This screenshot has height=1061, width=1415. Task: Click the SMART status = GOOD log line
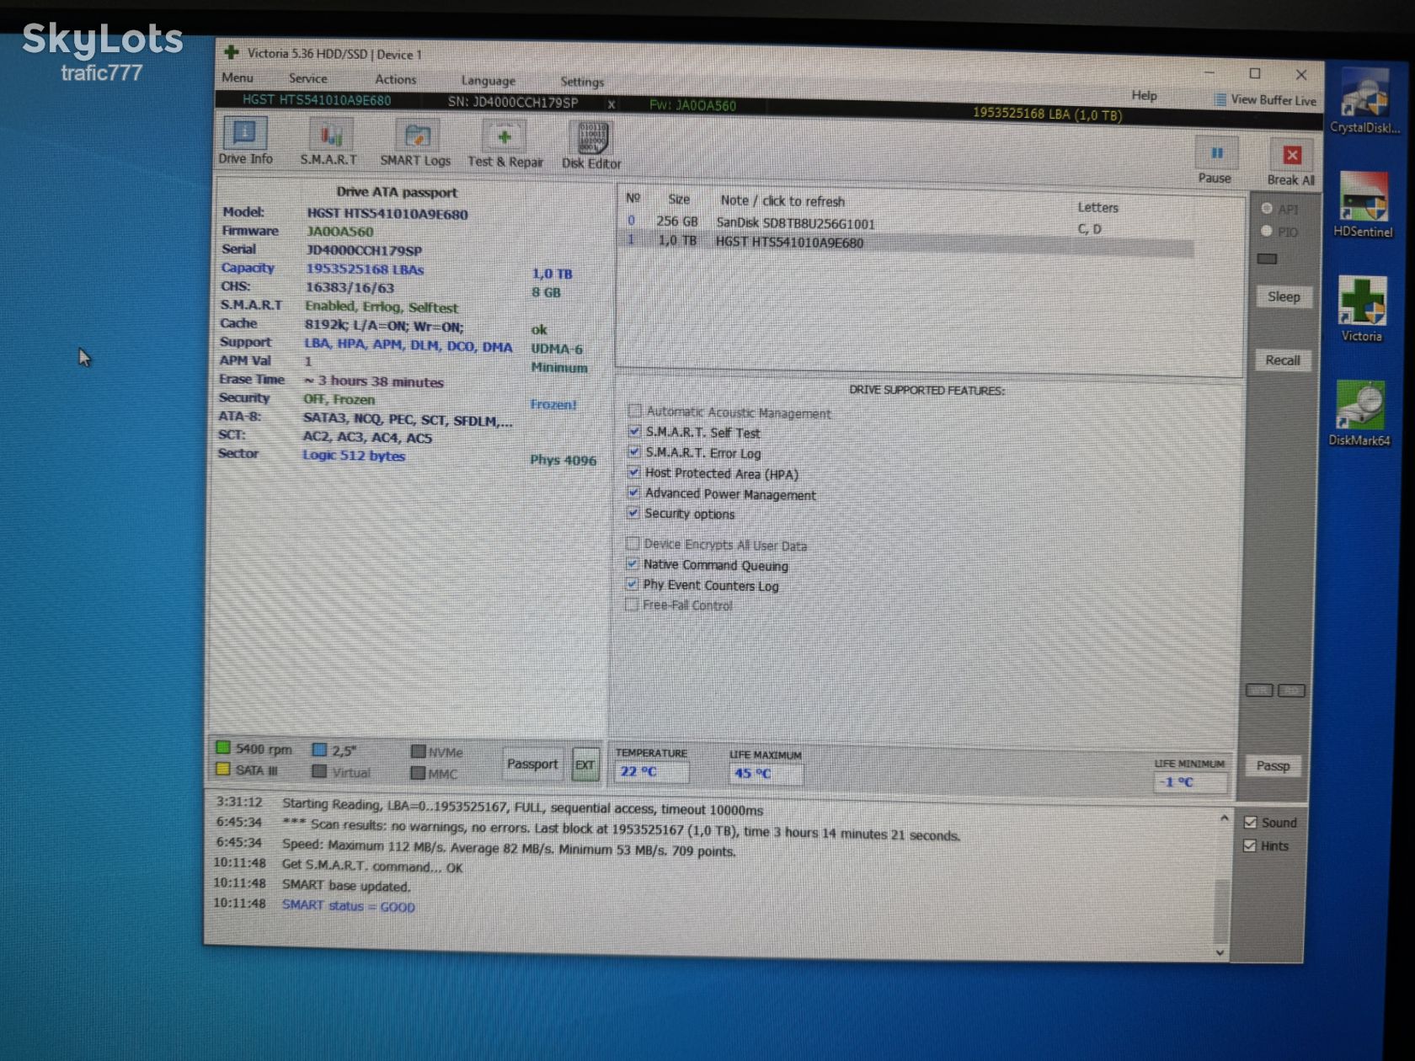(x=349, y=906)
